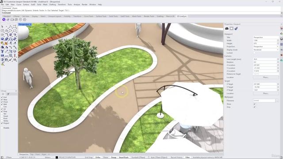Click the wallpaper Filename input field
The image size is (283, 159).
pyautogui.click(x=264, y=101)
